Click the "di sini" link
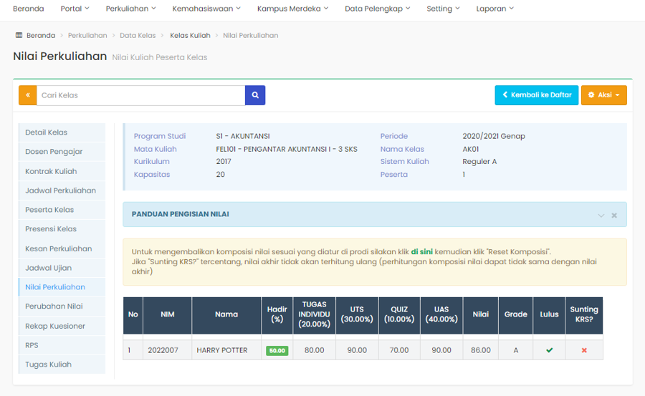Viewport: 645px width, 396px height. pos(421,252)
